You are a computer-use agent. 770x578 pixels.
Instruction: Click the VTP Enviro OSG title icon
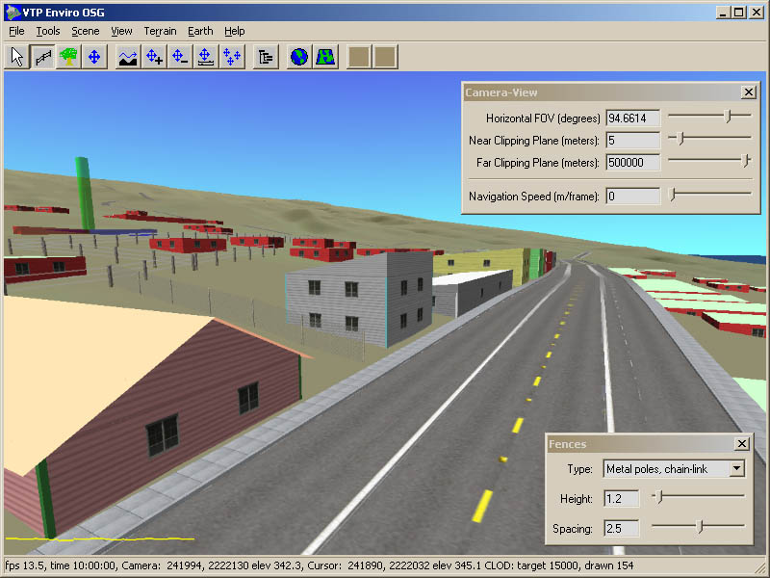point(13,13)
